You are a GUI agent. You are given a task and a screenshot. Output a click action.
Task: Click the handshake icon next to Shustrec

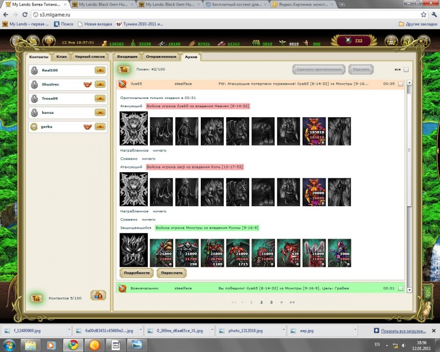pyautogui.click(x=87, y=84)
